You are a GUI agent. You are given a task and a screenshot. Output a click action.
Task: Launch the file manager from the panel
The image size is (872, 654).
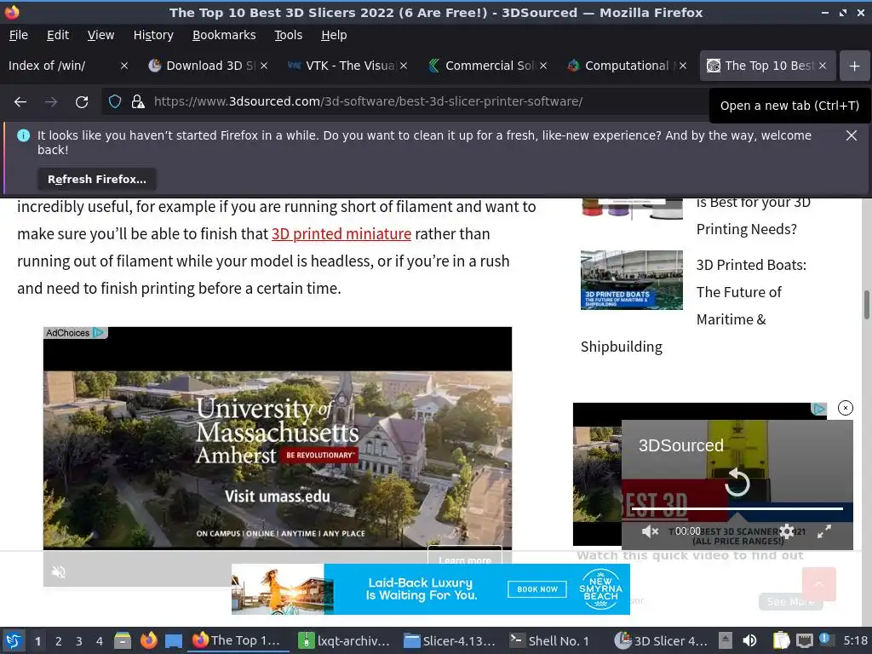pos(123,641)
